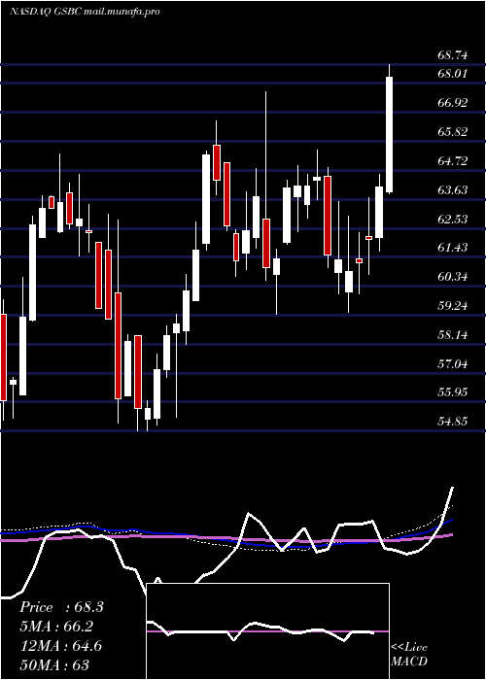Click the 60.34 price axis label
The width and height of the screenshot is (486, 680).
(x=453, y=277)
